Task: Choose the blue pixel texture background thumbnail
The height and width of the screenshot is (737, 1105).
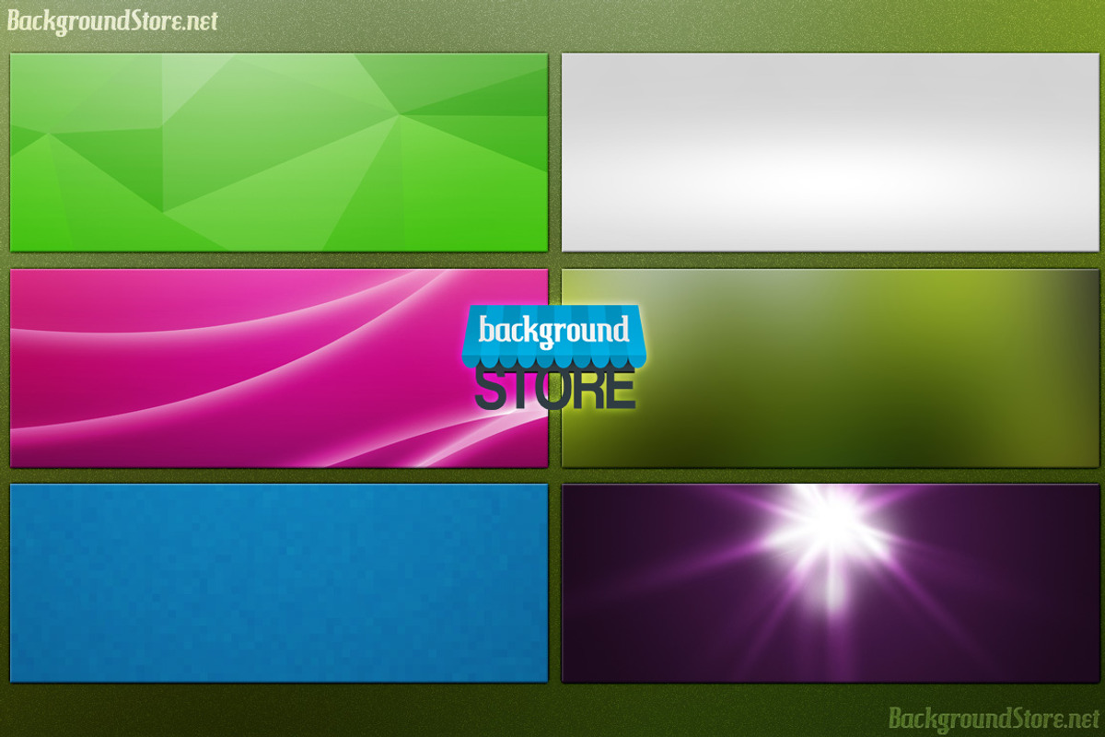Action: [278, 583]
